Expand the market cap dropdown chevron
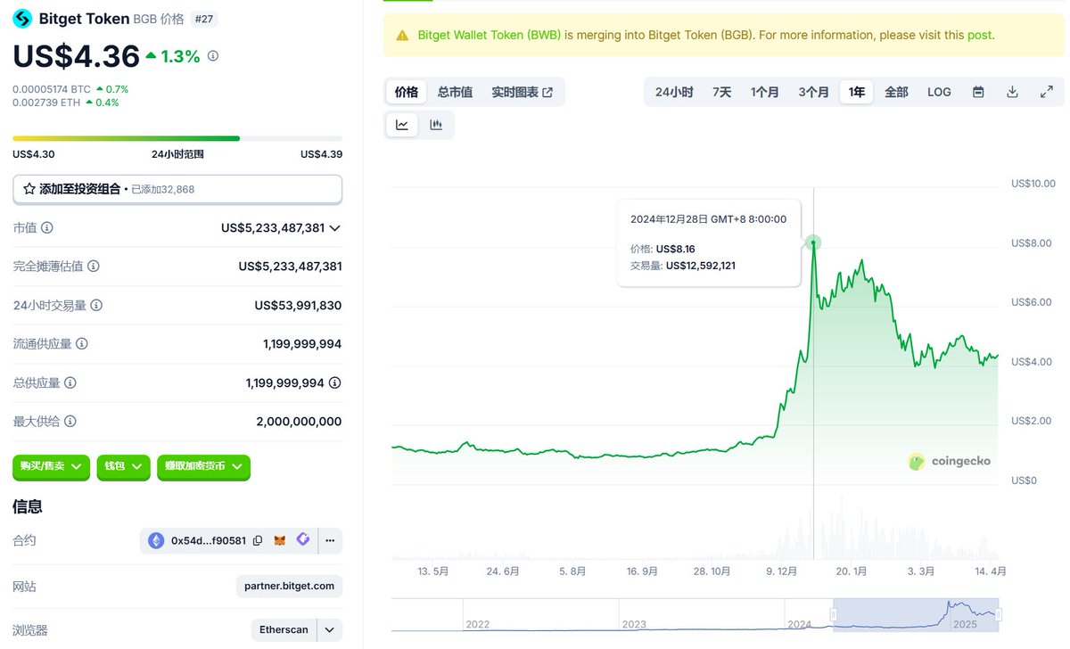Screen dimensions: 1070x649 click(x=335, y=228)
